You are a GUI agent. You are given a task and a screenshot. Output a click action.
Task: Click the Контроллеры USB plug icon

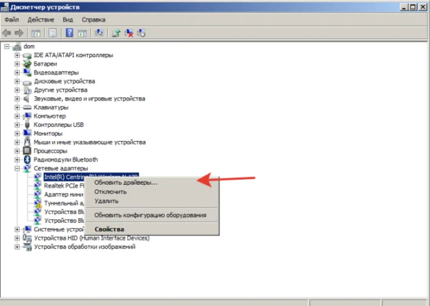(27, 125)
